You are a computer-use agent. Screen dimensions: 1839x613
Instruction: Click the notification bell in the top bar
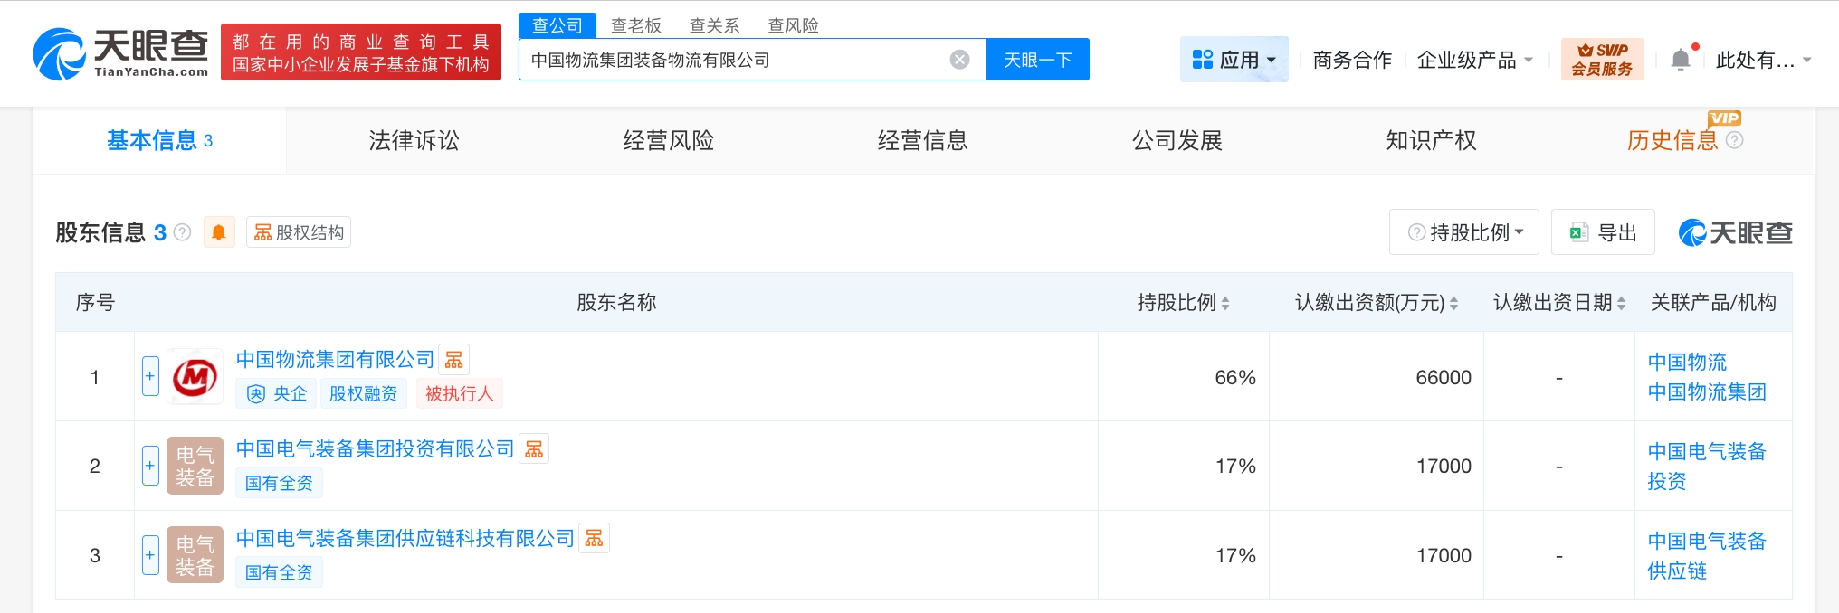(x=1680, y=60)
